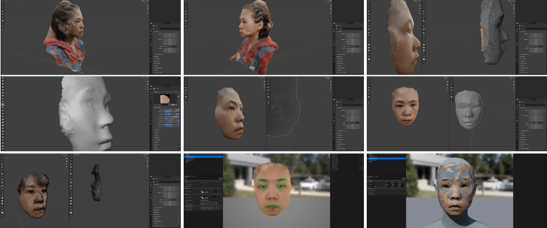Click zoom magnifier icon in grey sculpt face viewport
The height and width of the screenshot is (228, 547).
[148, 82]
